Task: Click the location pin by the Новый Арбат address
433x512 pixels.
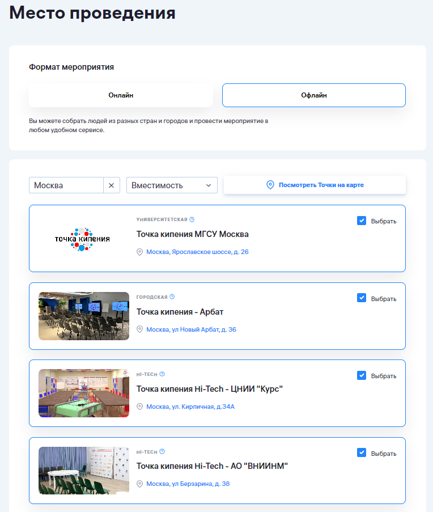Action: 139,329
